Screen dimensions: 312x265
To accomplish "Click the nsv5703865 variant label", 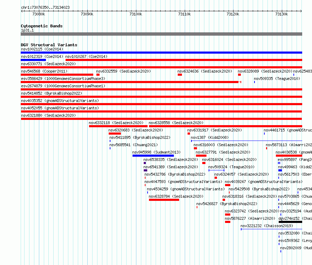I will pyautogui.click(x=295, y=196).
